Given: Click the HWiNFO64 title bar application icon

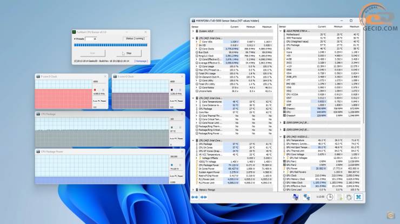Looking at the screenshot, I should pyautogui.click(x=194, y=20).
